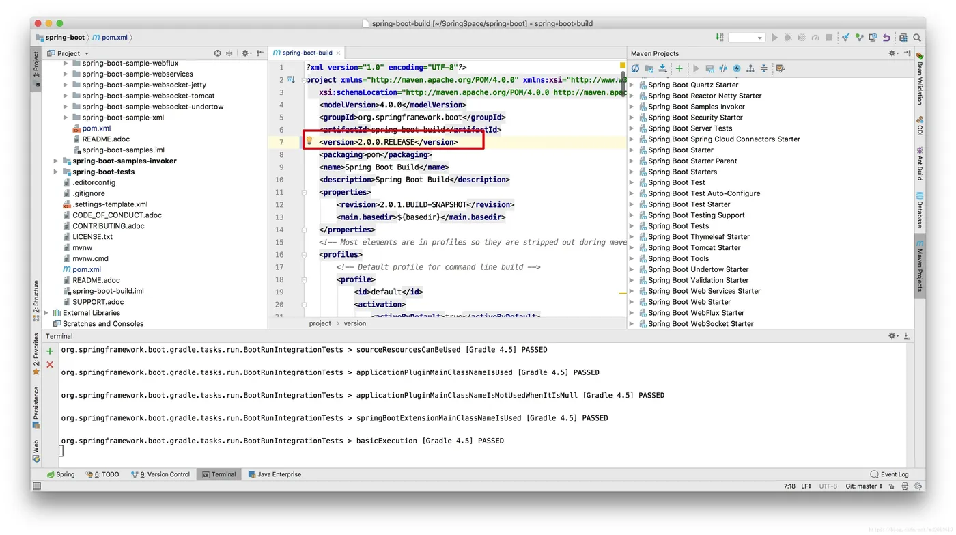This screenshot has height=535, width=956.
Task: Click the Search Everywhere magnifier icon
Action: coord(918,38)
